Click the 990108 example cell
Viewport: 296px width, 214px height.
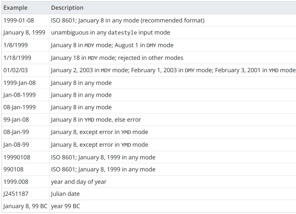click(13, 169)
